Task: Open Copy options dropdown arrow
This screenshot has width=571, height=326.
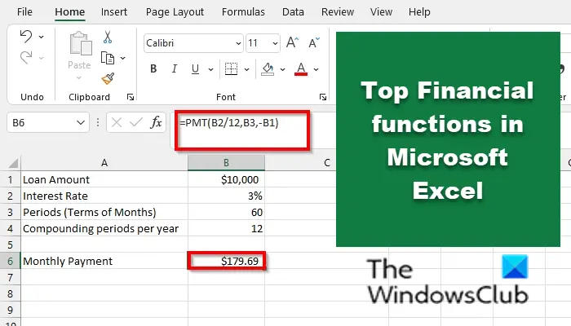Action: [122, 58]
